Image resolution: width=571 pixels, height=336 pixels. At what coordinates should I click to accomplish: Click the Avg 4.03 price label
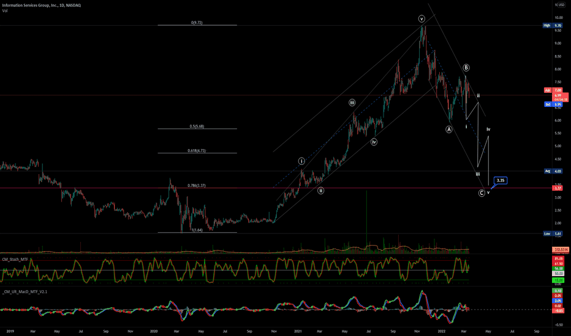553,171
